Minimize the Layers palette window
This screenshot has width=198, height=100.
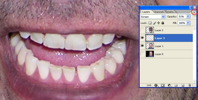[191, 8]
